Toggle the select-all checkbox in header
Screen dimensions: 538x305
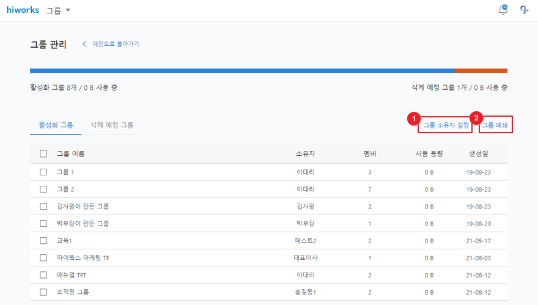pyautogui.click(x=43, y=154)
